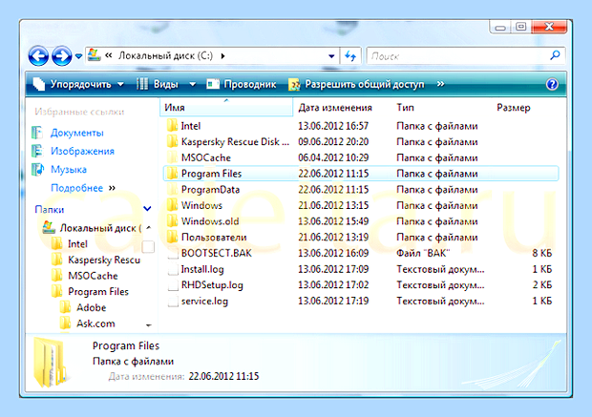Click the Intel folder icon in file list

[172, 126]
